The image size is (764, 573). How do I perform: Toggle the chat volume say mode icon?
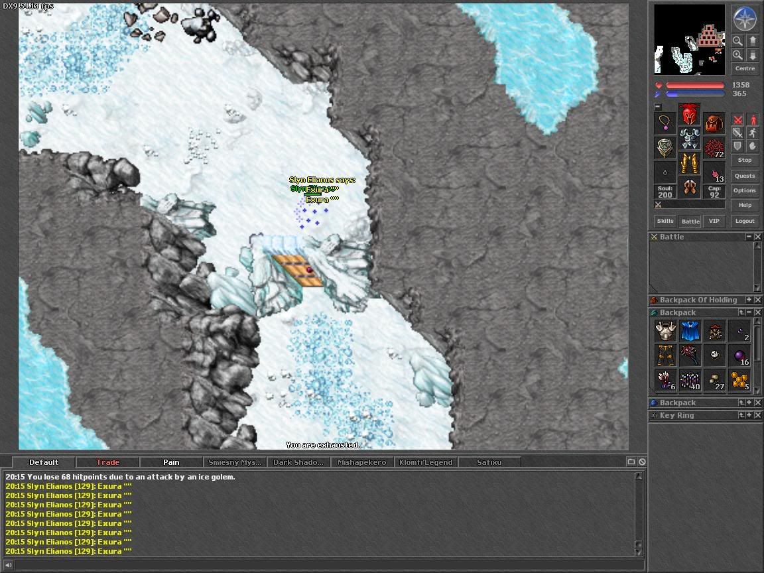pyautogui.click(x=8, y=565)
